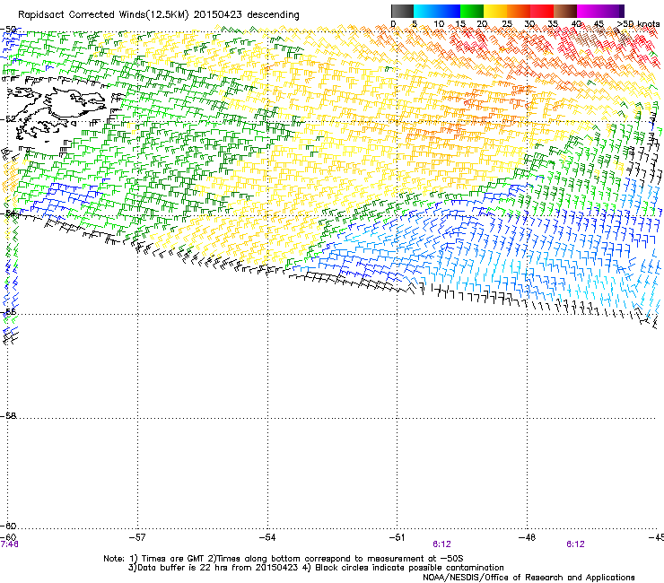Image resolution: width=664 pixels, height=583 pixels.
Task: Click the legend tick label '10'
Action: 439,24
